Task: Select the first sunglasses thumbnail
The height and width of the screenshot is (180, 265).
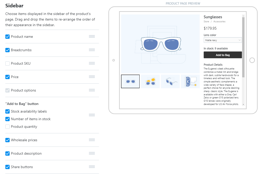Action: 130,81
